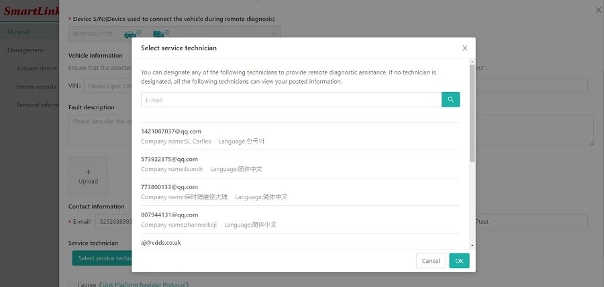Close the outer form panel with X
Screen dimensions: 604x287
pyautogui.click(x=598, y=9)
